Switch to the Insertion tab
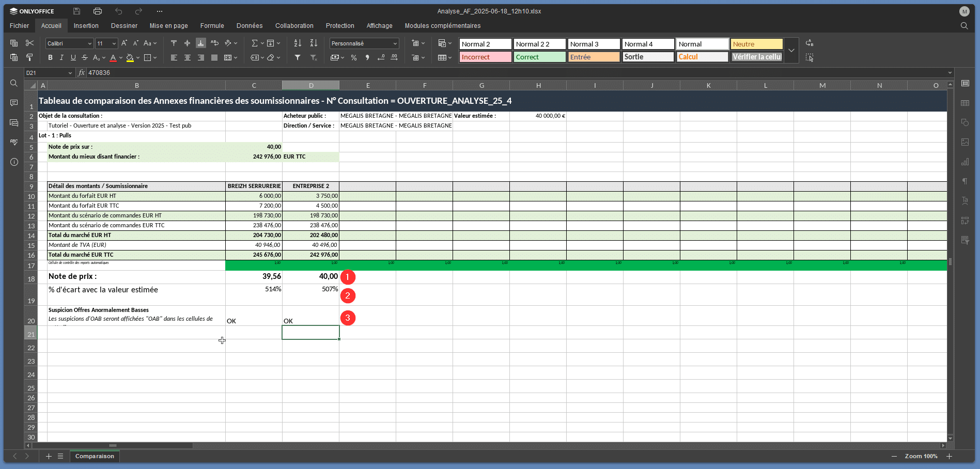This screenshot has height=469, width=980. (x=86, y=26)
